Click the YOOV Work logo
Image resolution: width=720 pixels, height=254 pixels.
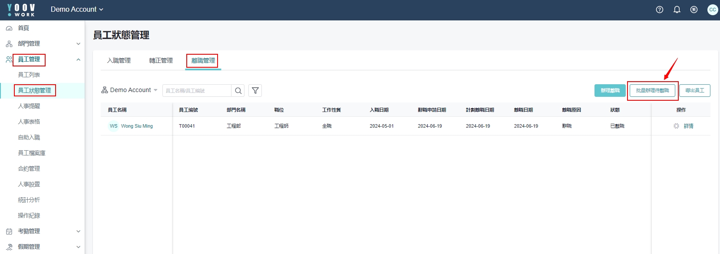pyautogui.click(x=21, y=10)
